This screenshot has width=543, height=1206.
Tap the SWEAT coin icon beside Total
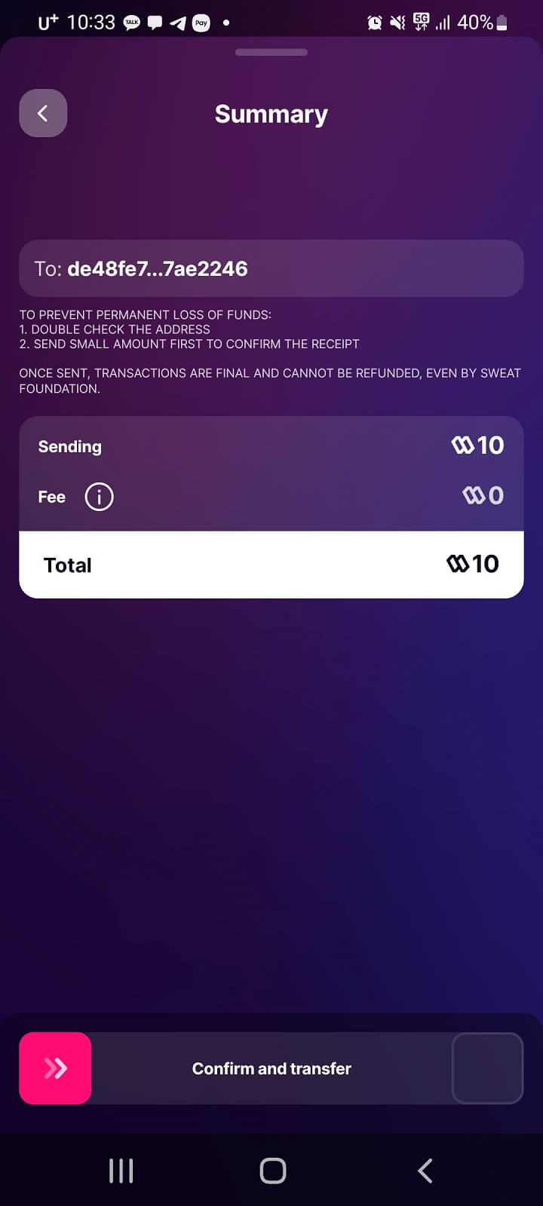459,564
